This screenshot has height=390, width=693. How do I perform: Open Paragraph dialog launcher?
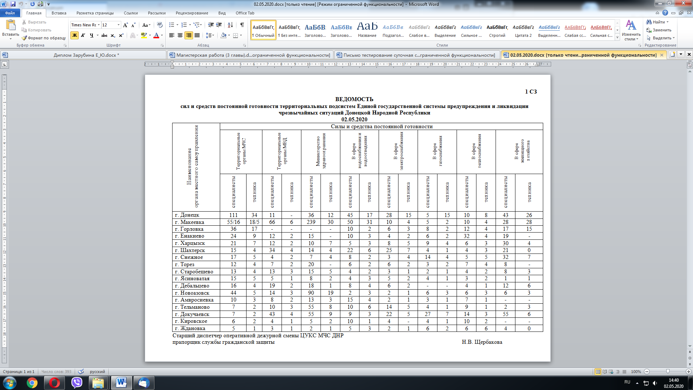point(244,45)
